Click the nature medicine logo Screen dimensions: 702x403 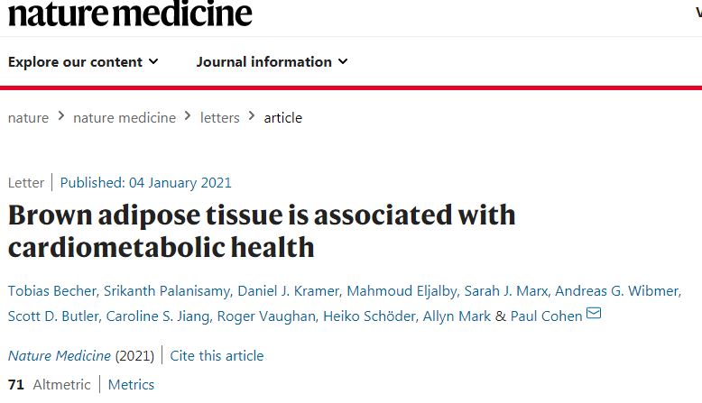click(130, 14)
